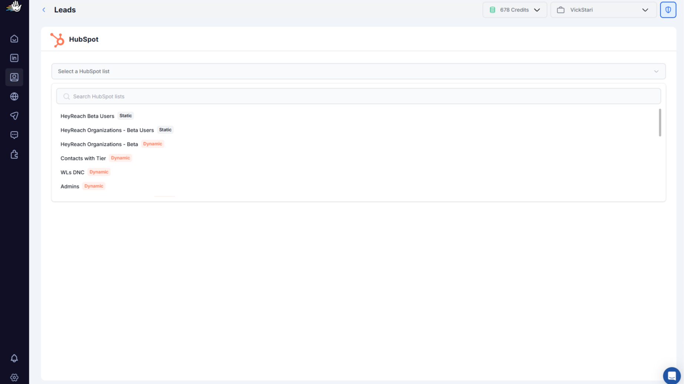The width and height of the screenshot is (684, 384).
Task: Click the Static badge on HeyReach Beta Users
Action: point(126,116)
